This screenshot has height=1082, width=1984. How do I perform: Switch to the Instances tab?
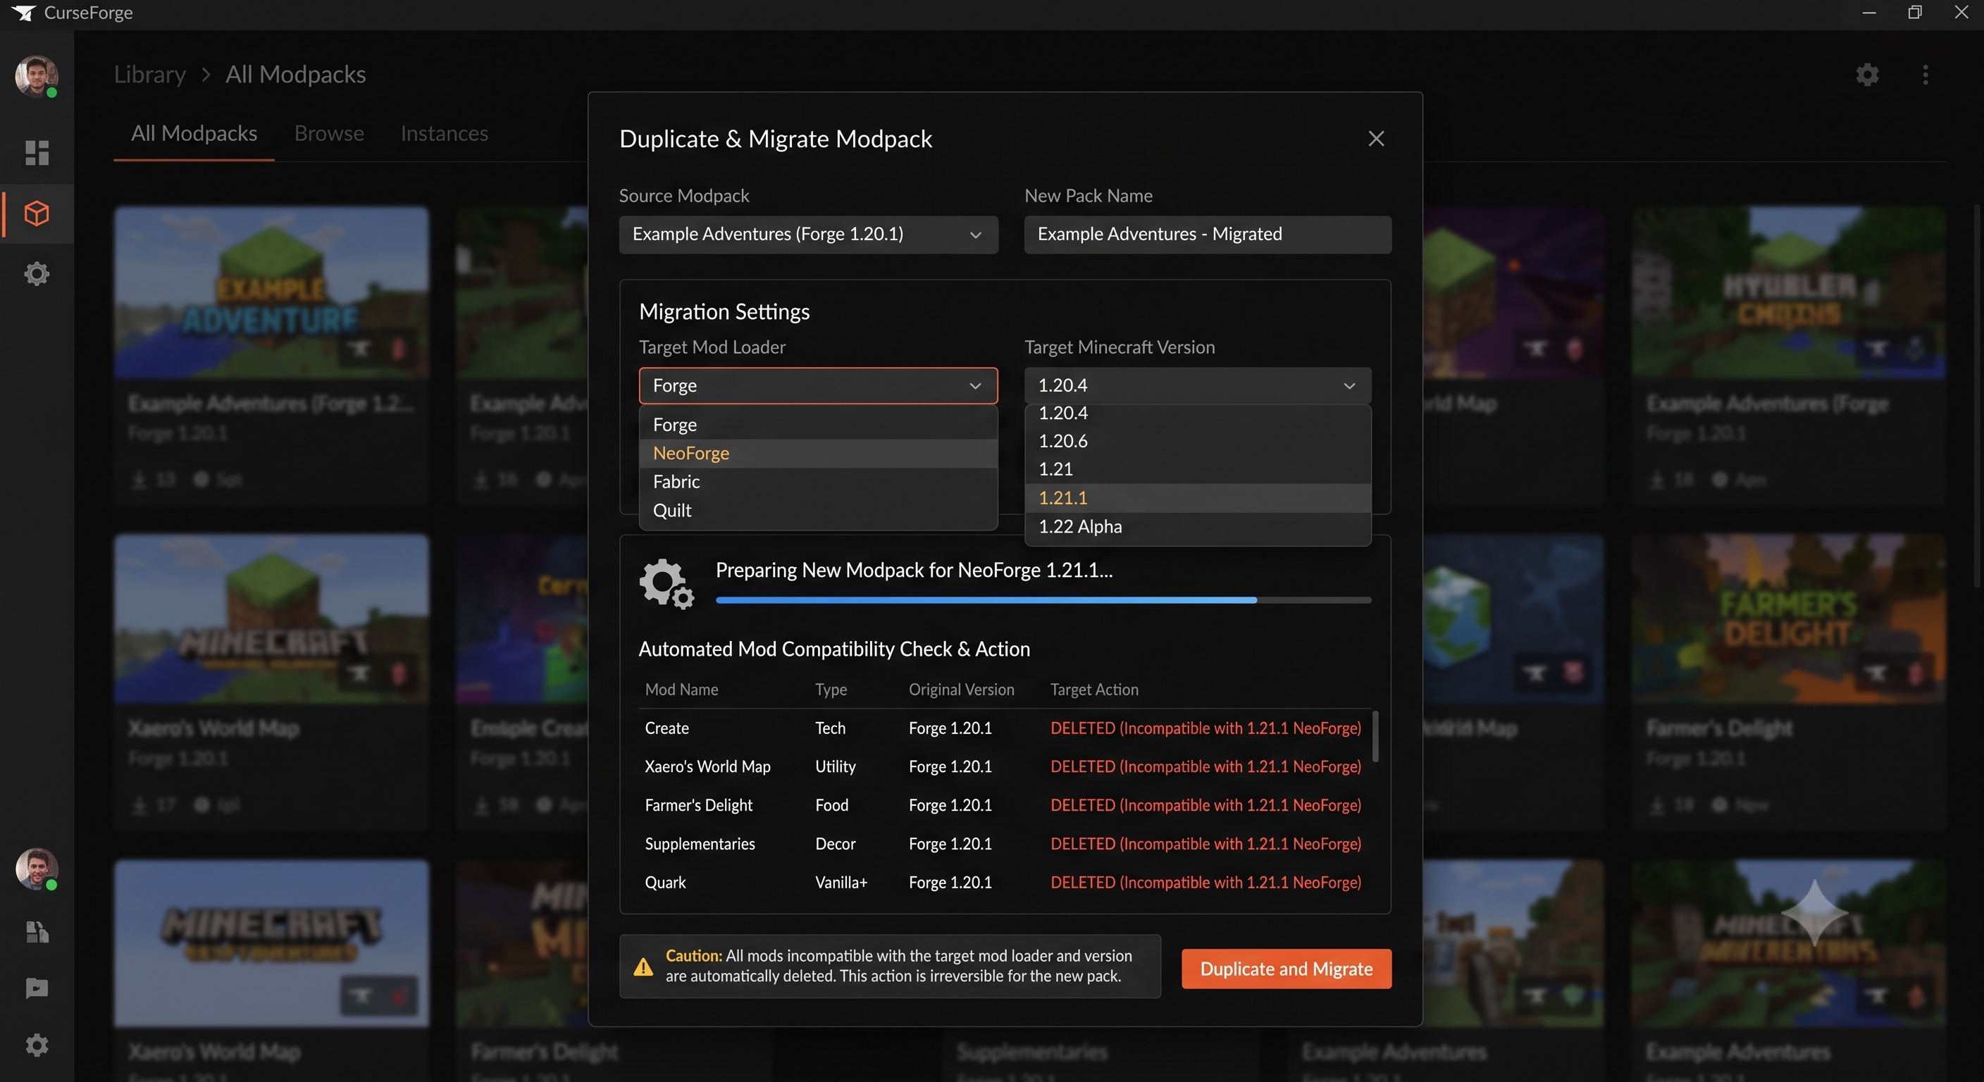pyautogui.click(x=445, y=134)
